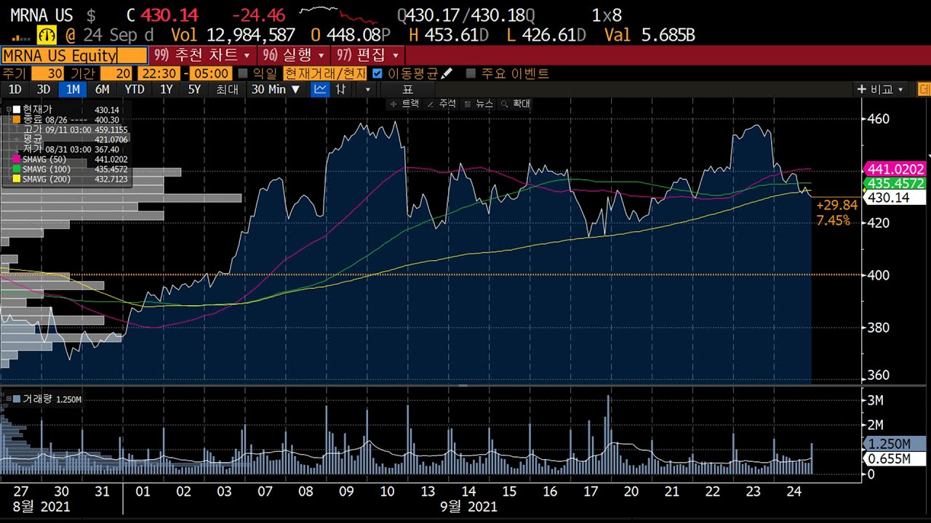
Task: Enable the 주요 이벤트 checkbox
Action: tap(471, 73)
